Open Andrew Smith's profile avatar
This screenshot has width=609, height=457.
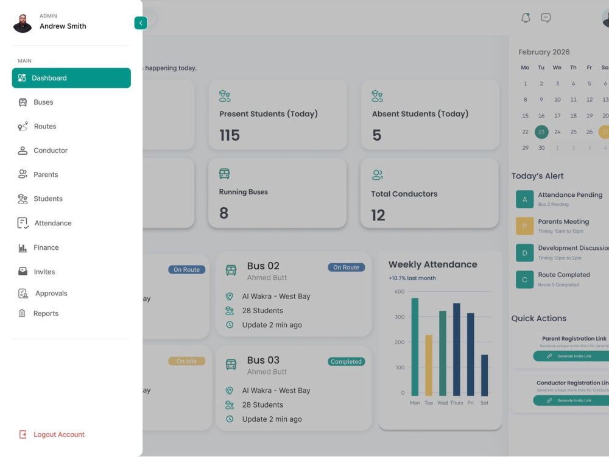point(23,23)
